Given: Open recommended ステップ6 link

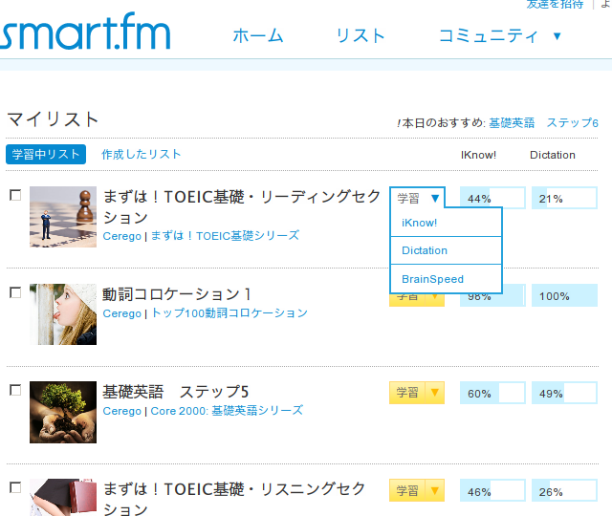Looking at the screenshot, I should click(572, 123).
